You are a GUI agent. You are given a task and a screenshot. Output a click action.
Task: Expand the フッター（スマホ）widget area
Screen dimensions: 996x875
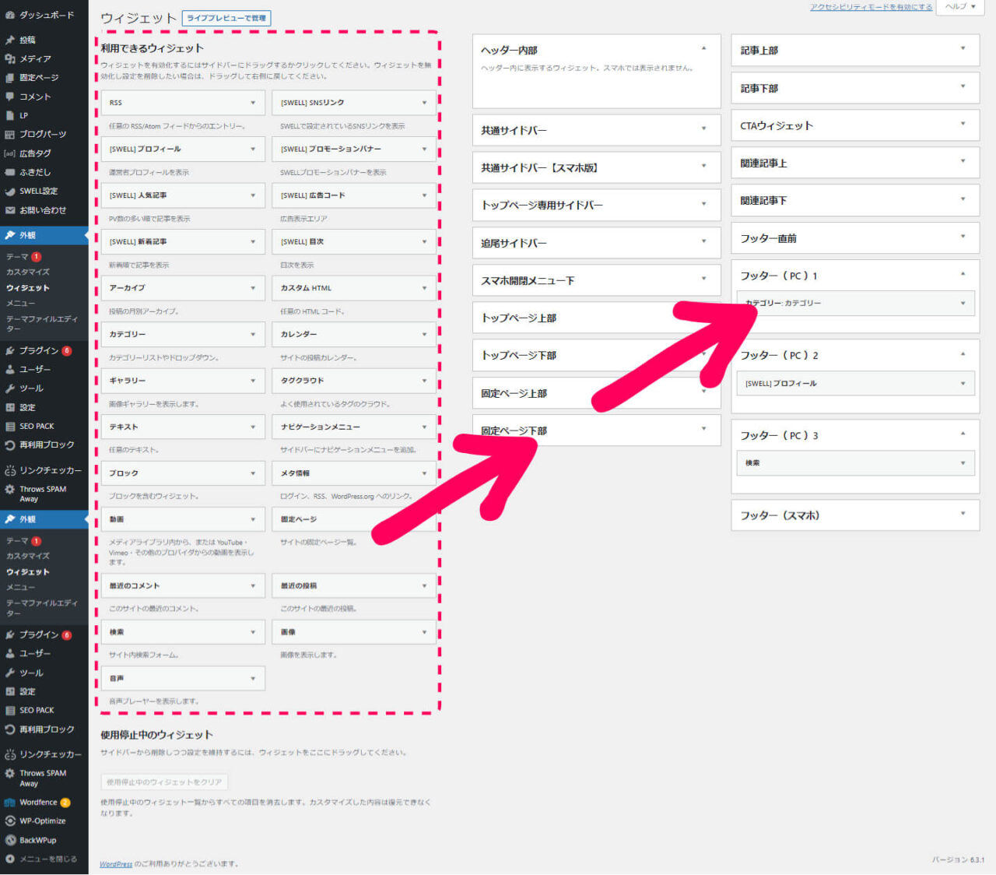tap(963, 514)
